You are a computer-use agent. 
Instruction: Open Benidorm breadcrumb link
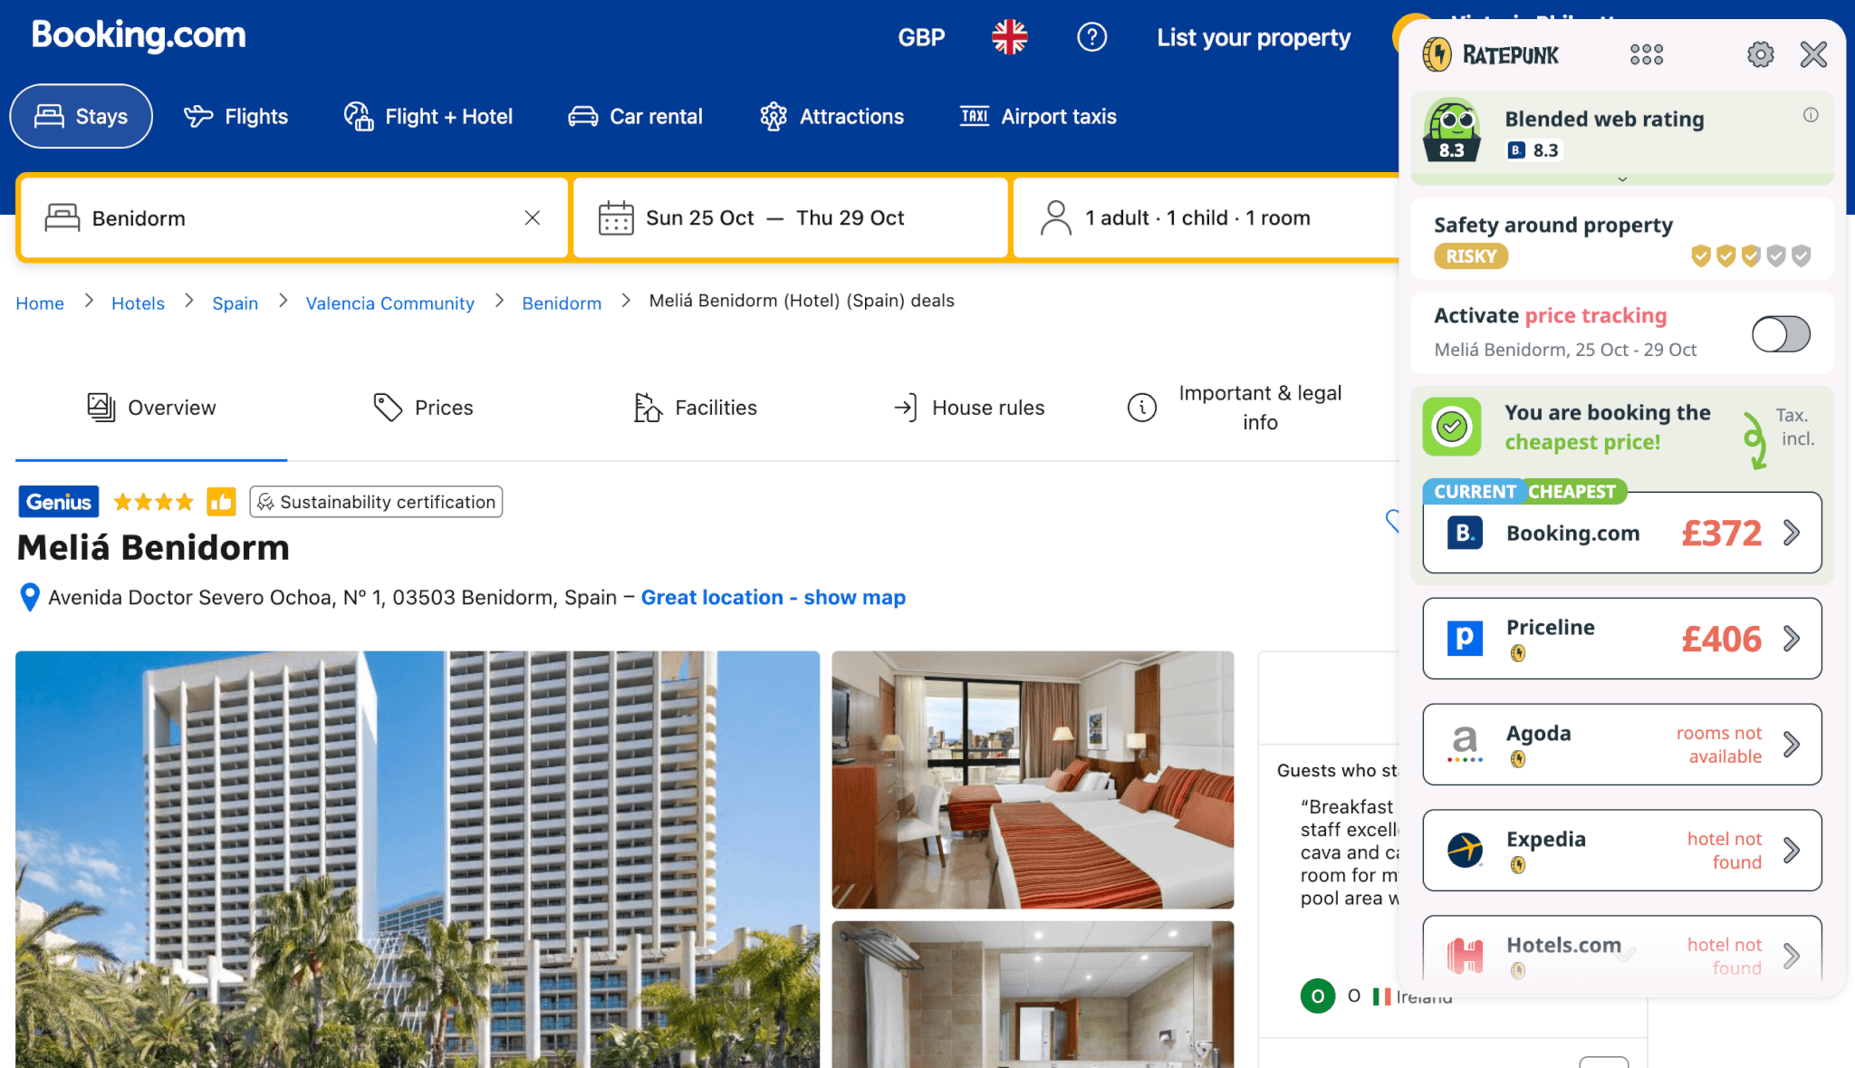[x=562, y=303]
